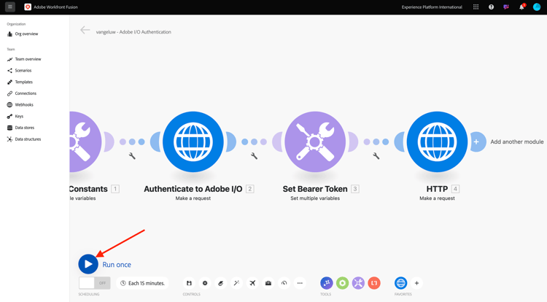This screenshot has width=547, height=302.
Task: Open the user profile avatar
Action: [537, 7]
